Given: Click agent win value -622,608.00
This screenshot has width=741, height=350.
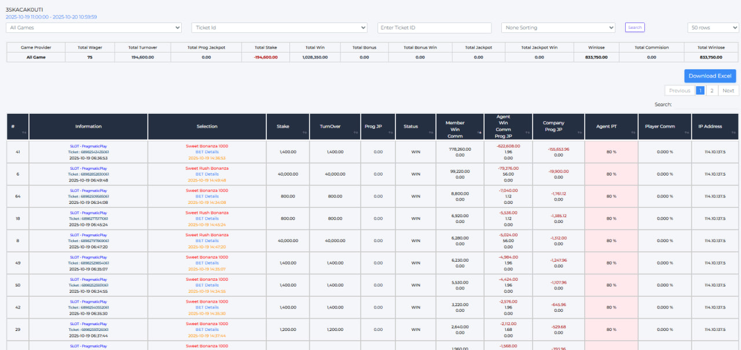Looking at the screenshot, I should (x=508, y=146).
